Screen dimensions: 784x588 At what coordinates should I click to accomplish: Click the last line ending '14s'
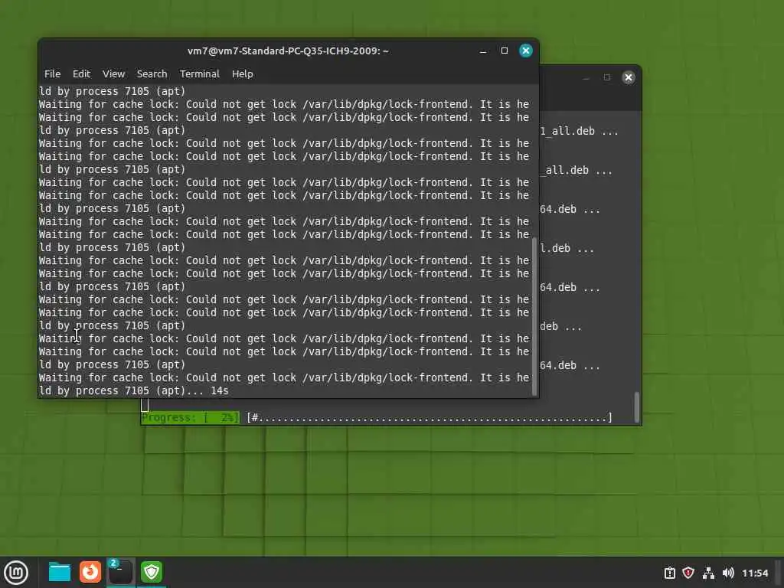(x=133, y=391)
